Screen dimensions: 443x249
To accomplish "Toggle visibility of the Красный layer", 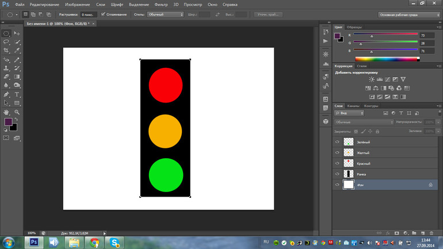I will [x=338, y=163].
